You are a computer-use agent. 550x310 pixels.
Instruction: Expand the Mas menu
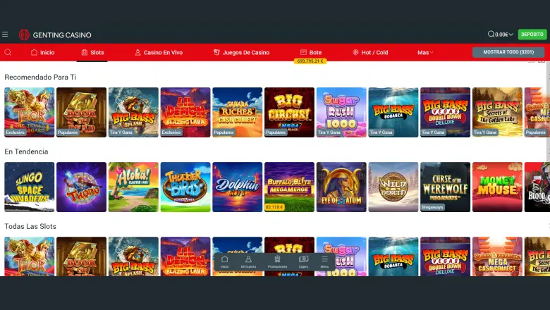425,53
